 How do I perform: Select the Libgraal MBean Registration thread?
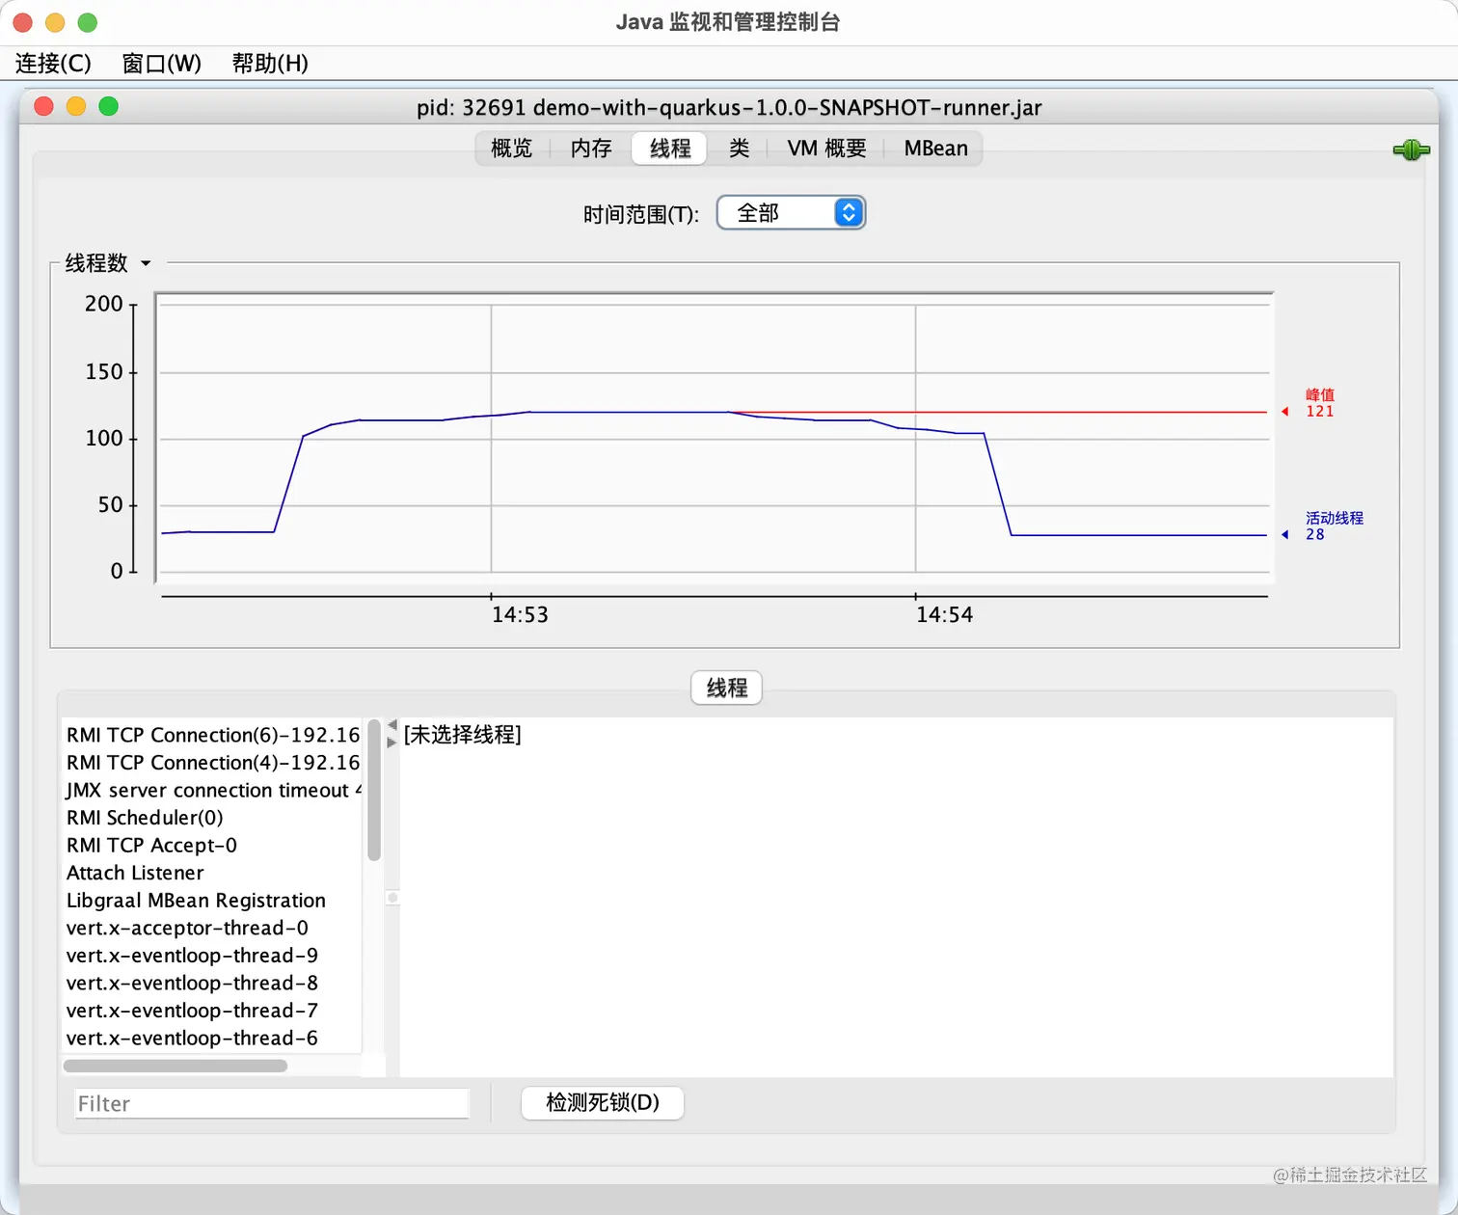tap(212, 901)
